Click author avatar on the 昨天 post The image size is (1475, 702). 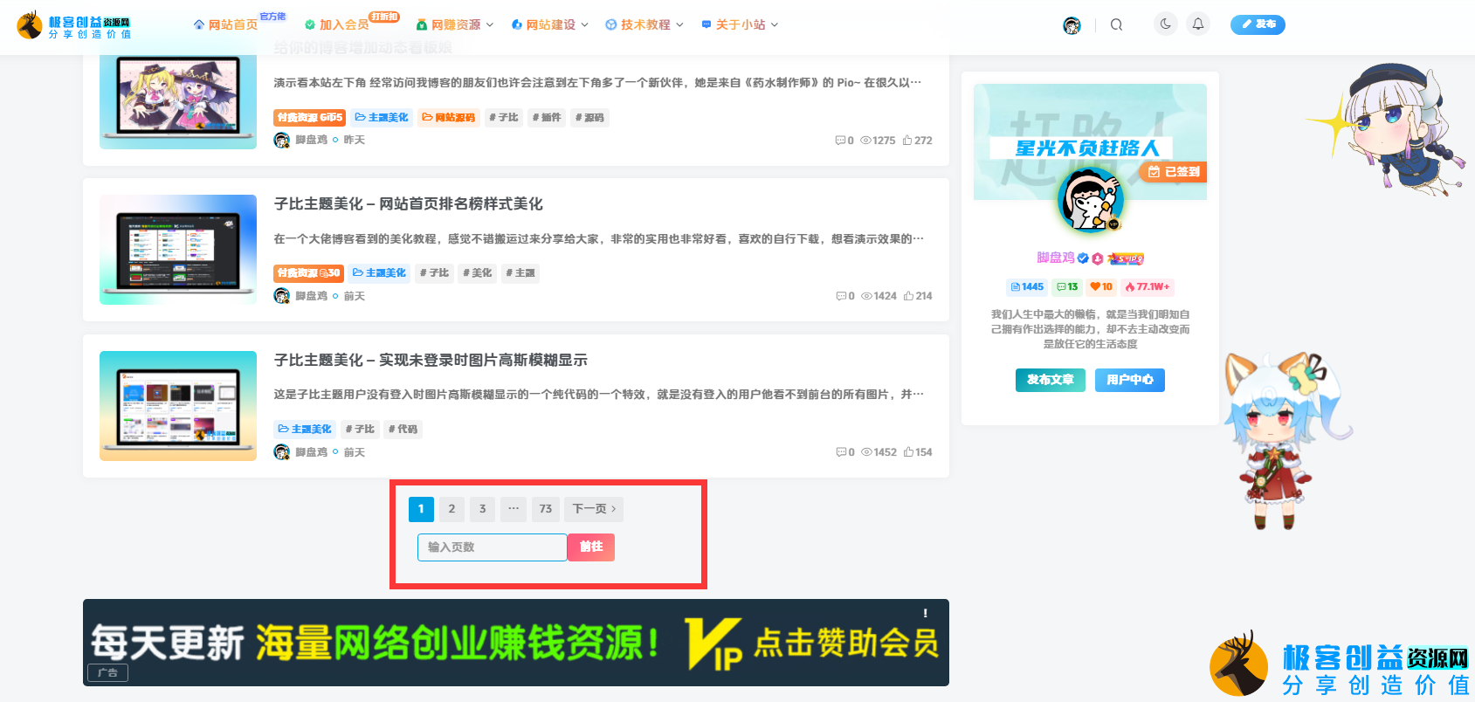pos(282,140)
